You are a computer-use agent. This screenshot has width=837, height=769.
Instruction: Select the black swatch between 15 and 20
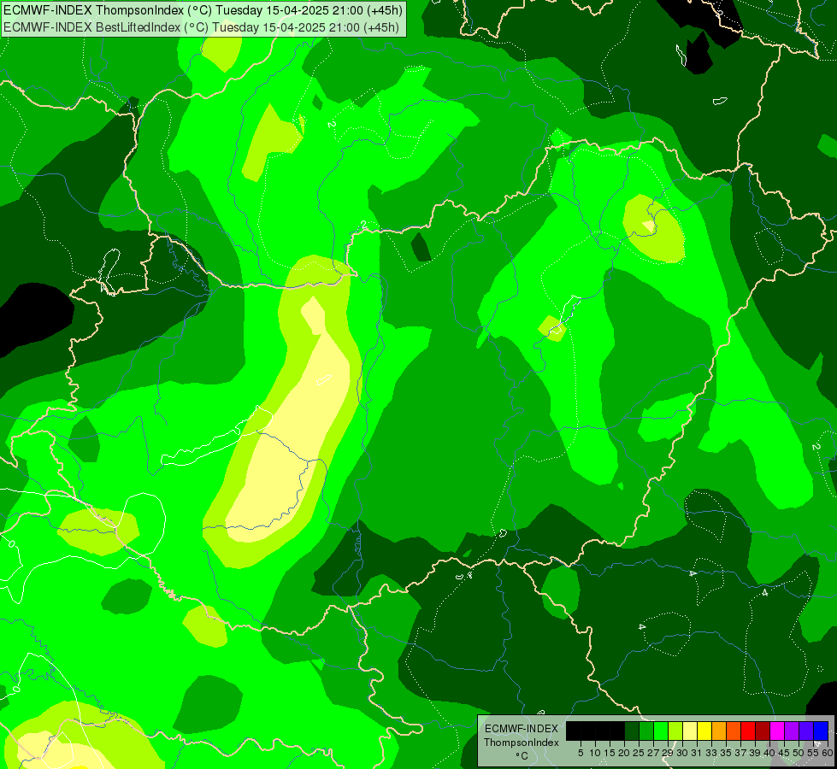coord(617,731)
